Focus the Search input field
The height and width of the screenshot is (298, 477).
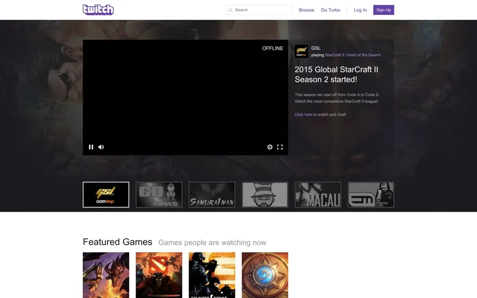tap(259, 10)
